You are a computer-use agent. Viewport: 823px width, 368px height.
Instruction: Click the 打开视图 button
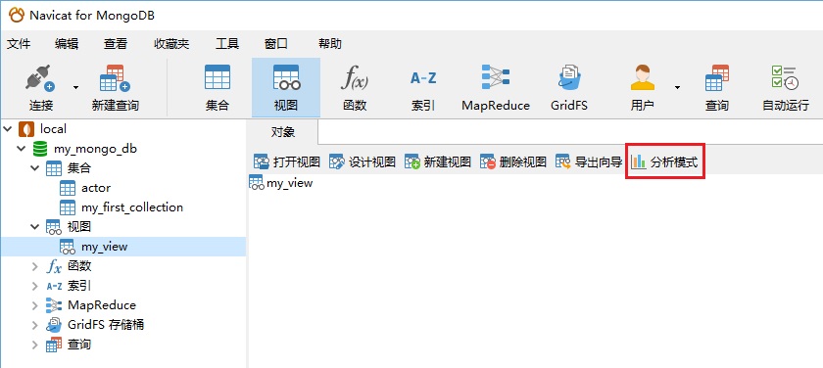tap(287, 162)
